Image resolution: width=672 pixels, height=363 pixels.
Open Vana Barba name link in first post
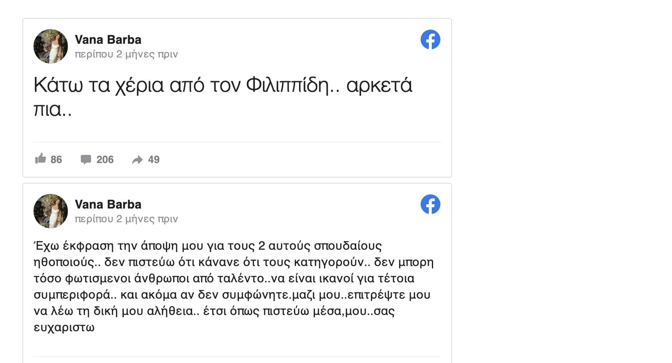[x=108, y=39]
